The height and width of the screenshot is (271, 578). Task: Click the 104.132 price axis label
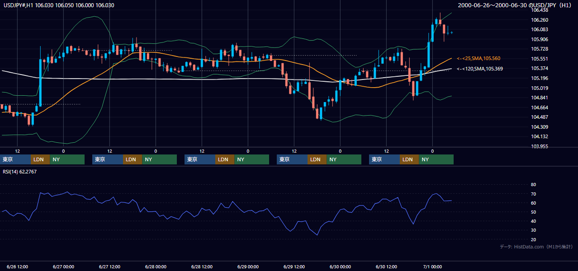[539, 136]
